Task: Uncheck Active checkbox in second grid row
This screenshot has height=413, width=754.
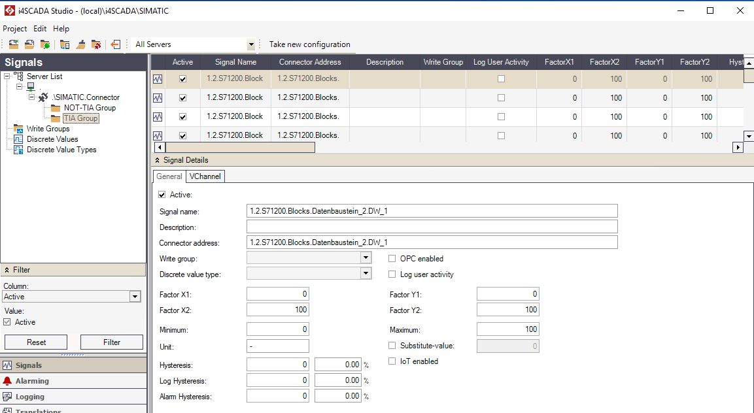Action: [182, 97]
